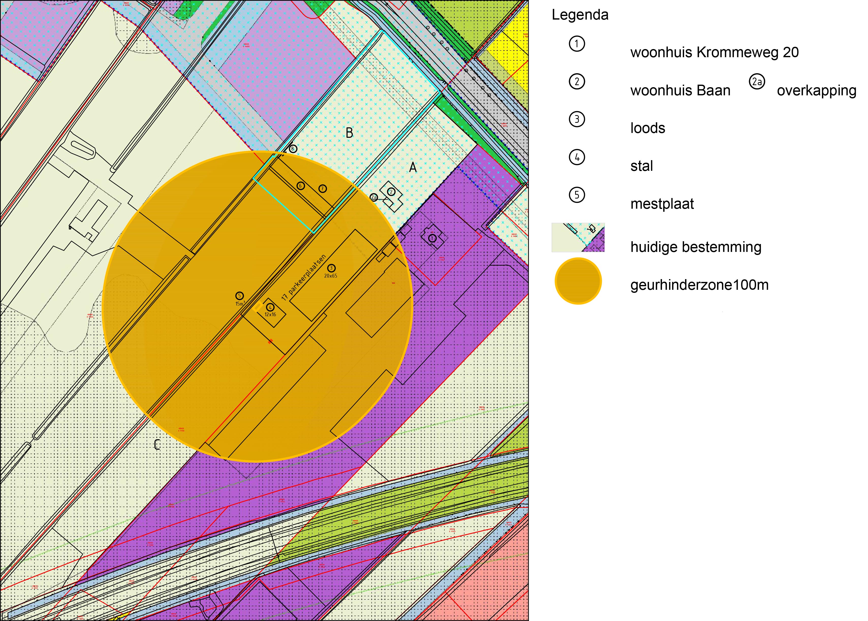Click circled marker 8 on the map
The width and height of the screenshot is (868, 621).
(x=293, y=149)
